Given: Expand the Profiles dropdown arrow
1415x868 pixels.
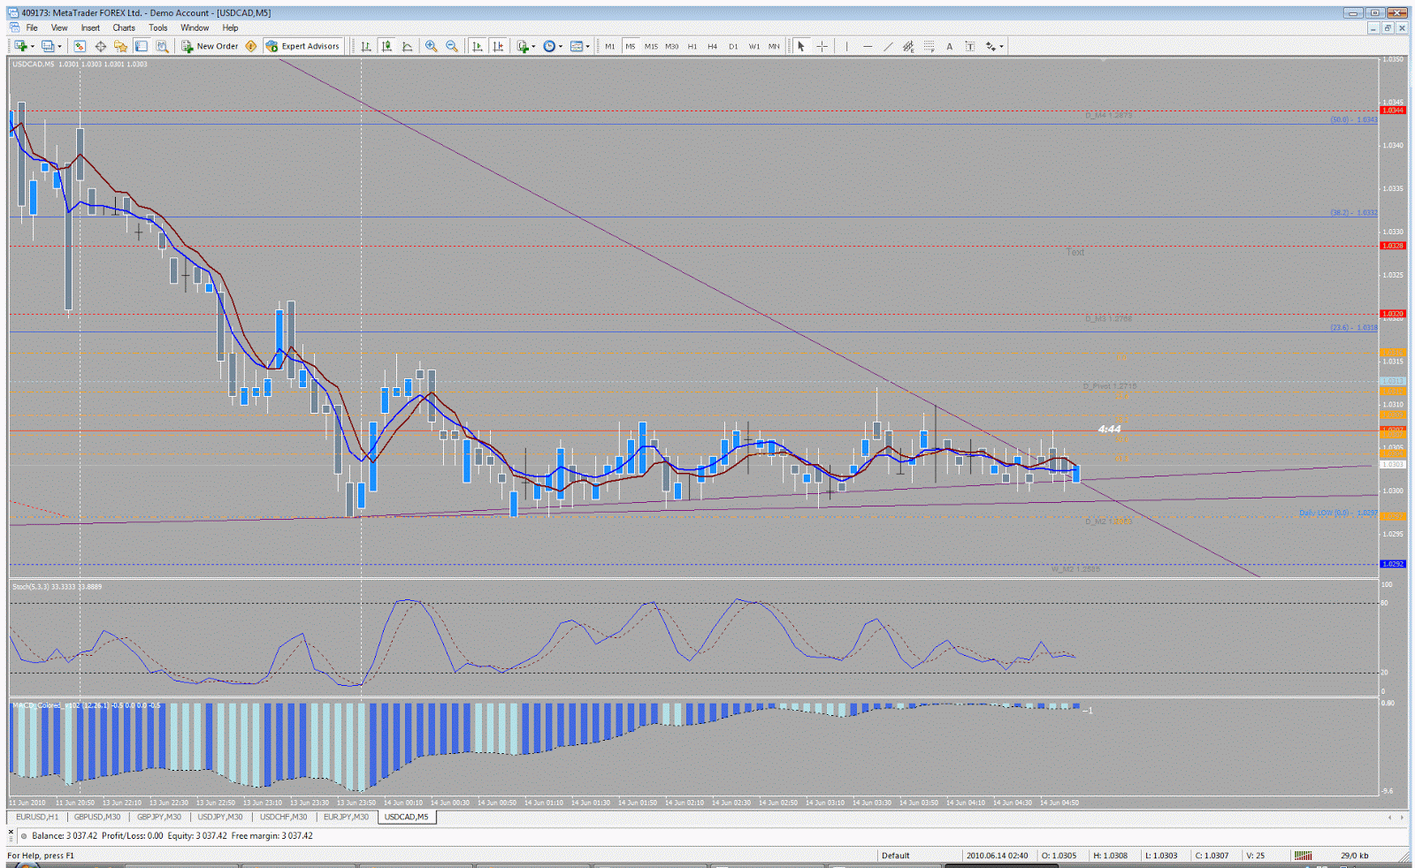Looking at the screenshot, I should [60, 46].
